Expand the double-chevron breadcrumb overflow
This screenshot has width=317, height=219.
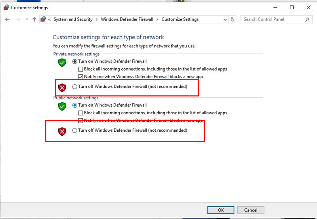click(x=49, y=19)
